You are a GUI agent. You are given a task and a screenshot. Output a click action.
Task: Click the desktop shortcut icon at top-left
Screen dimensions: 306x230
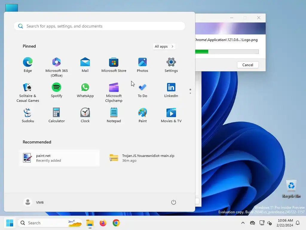[12, 8]
